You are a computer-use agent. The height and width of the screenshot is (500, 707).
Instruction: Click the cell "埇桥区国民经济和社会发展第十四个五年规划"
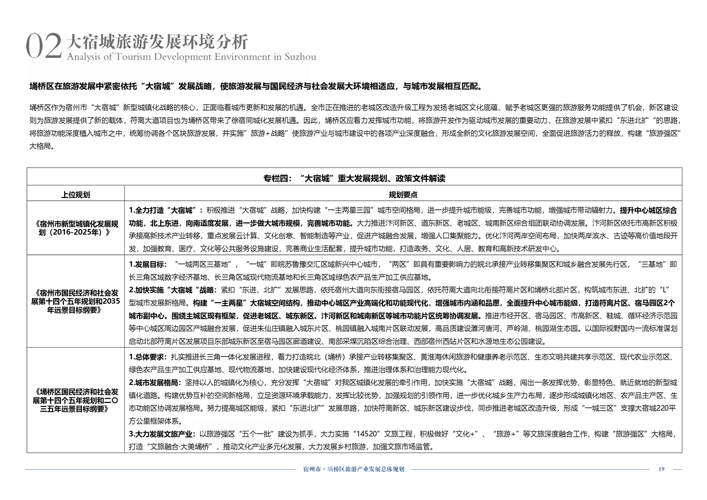[75, 400]
